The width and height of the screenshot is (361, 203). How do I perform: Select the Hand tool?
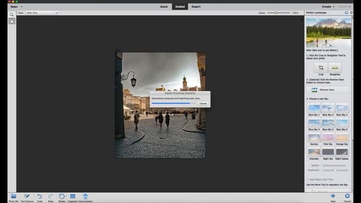(12, 21)
